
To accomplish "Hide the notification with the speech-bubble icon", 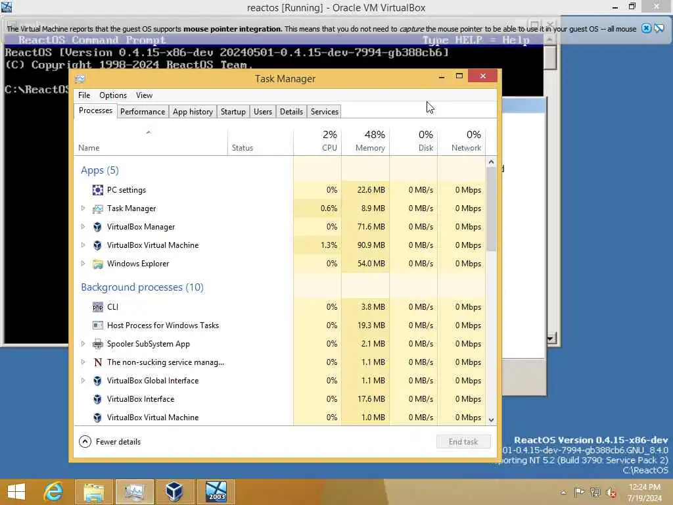I will (x=659, y=29).
